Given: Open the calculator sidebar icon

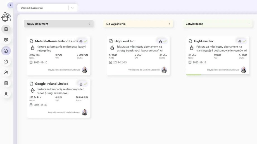Looking at the screenshot, I should pyautogui.click(x=6, y=83).
